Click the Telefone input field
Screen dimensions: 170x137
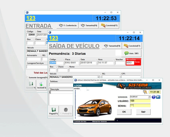tap(61, 85)
